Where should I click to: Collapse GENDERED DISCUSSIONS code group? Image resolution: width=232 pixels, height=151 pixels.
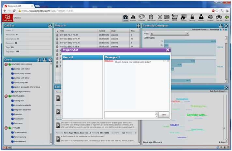click(6, 64)
